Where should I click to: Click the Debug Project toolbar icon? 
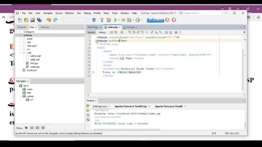point(123,20)
